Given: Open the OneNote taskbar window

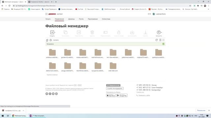Looking at the screenshot, I should [37, 116].
